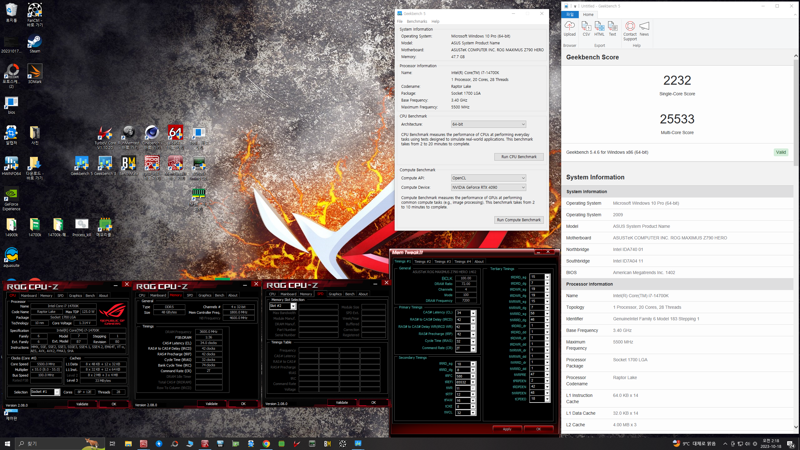Open File Explorer from the taskbar
Image resolution: width=800 pixels, height=450 pixels.
(128, 443)
